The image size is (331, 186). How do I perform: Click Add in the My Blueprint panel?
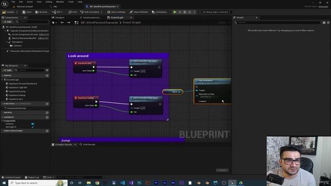pyautogui.click(x=7, y=70)
